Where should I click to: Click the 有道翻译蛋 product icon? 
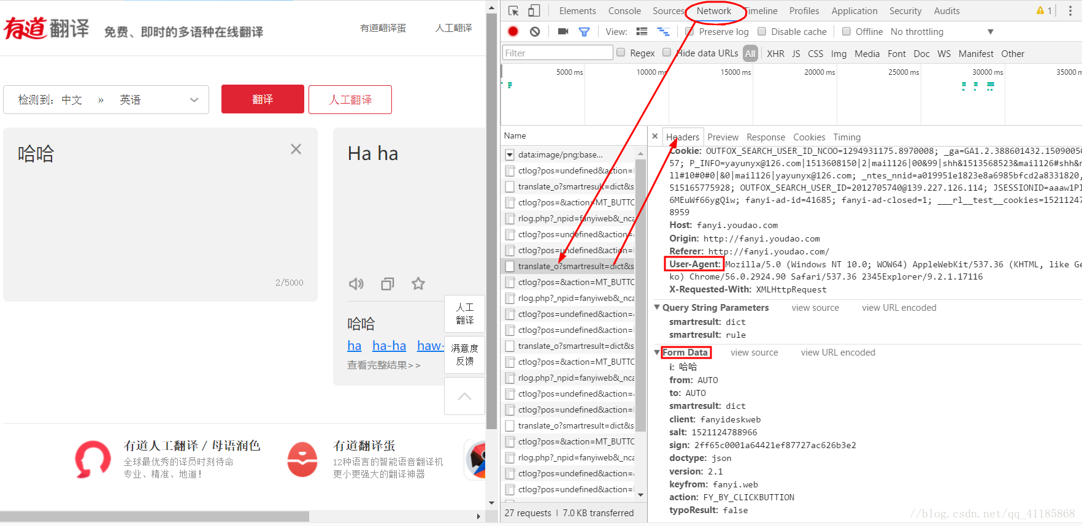302,459
